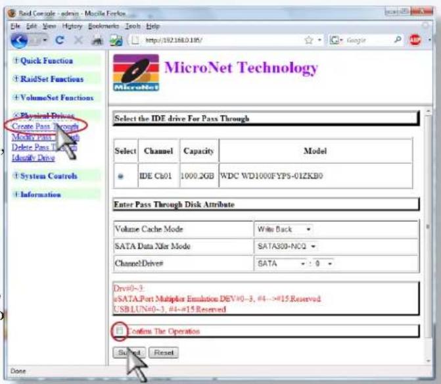Run search with the magnifier icon

coord(398,40)
